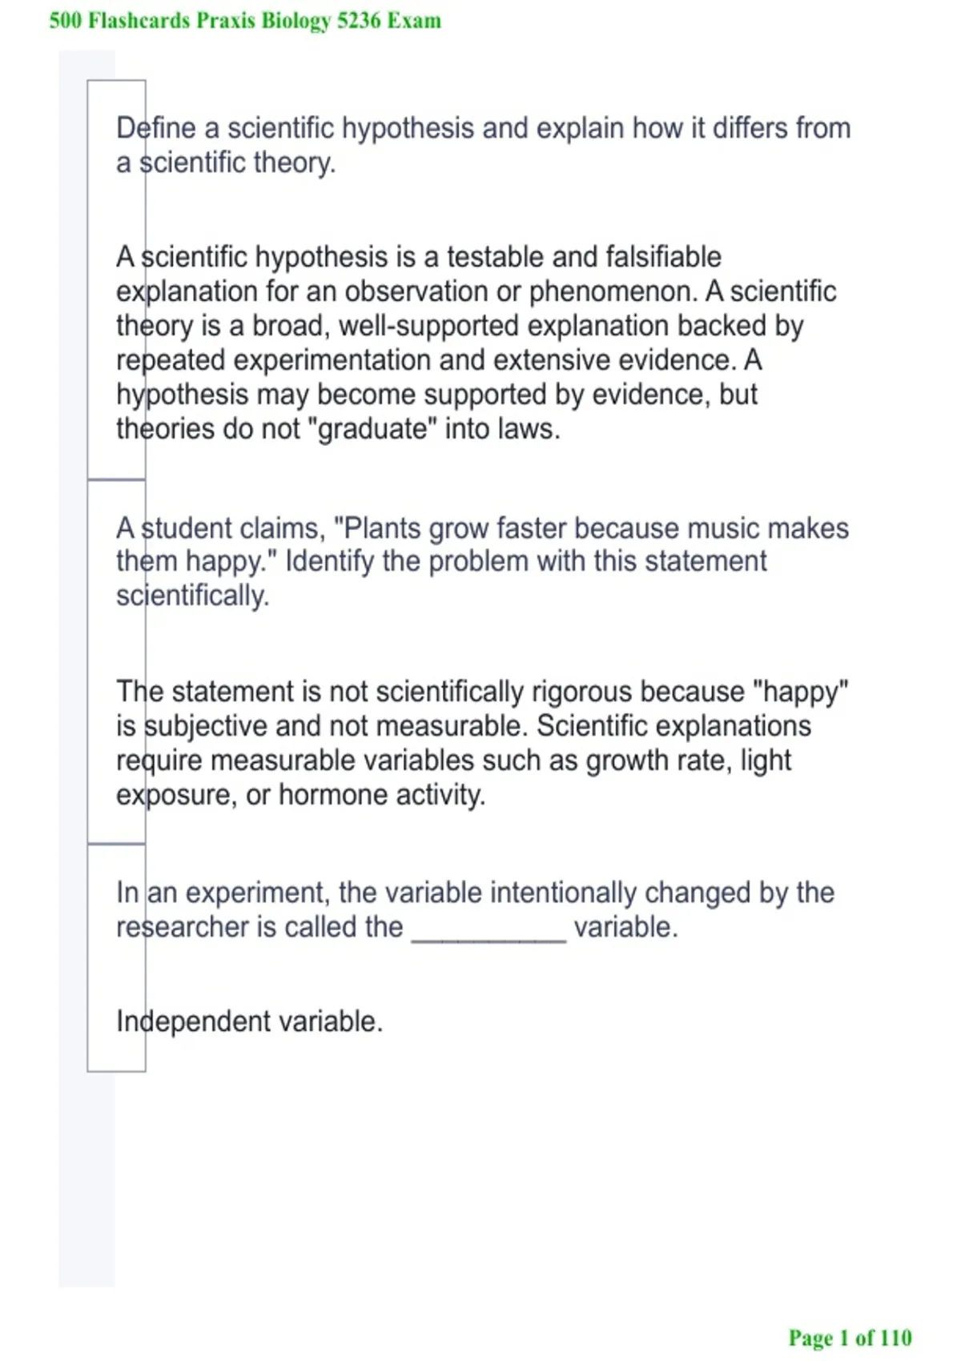Click the divider line between the second and third flashcards
Viewport: 961px width, 1361px height.
pyautogui.click(x=116, y=843)
